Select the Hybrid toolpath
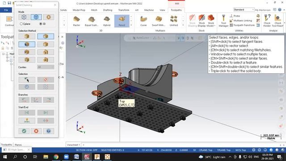 (x=107, y=21)
